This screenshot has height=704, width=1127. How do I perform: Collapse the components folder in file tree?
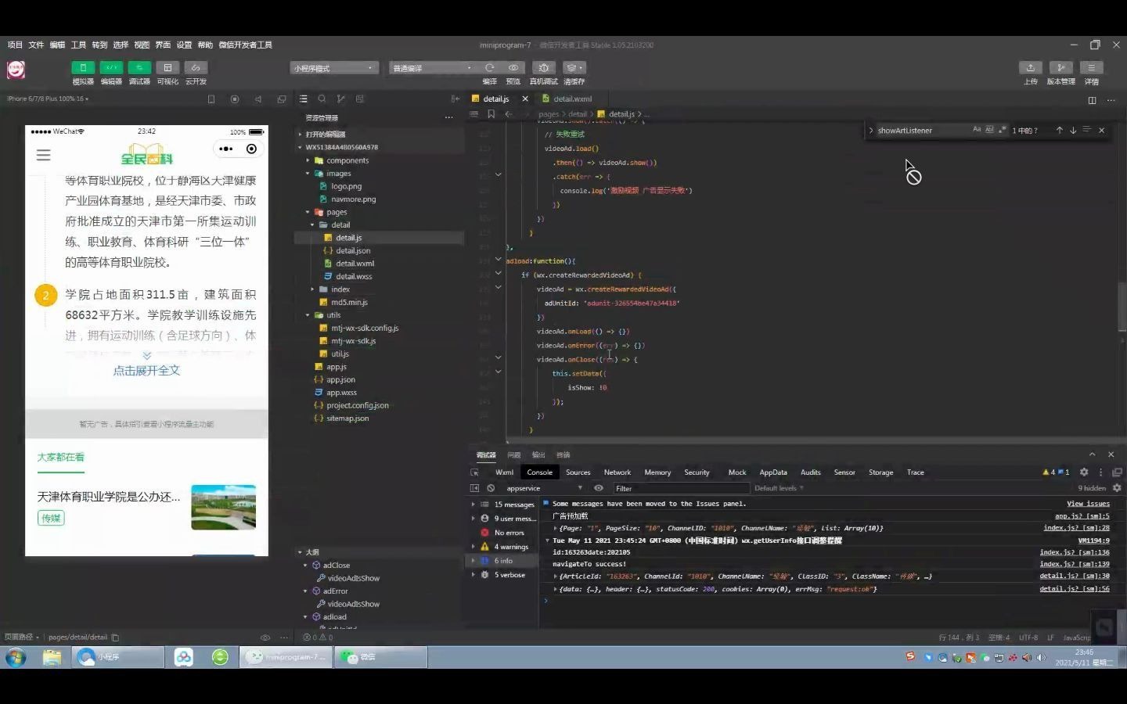[x=308, y=160]
